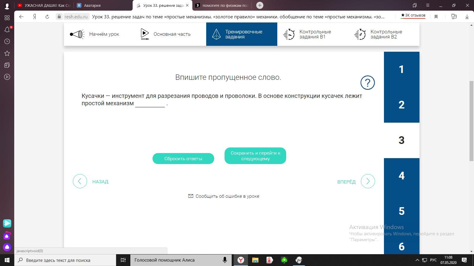Open the Основная часть tab

(166, 34)
